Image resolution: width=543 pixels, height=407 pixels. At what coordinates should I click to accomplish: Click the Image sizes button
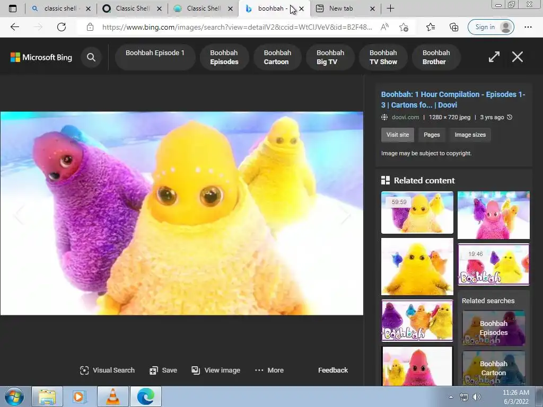(x=470, y=135)
